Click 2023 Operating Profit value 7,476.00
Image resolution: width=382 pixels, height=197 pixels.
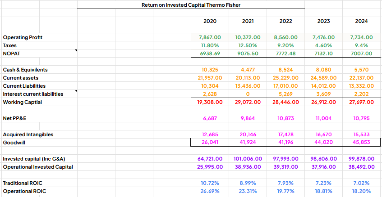[323, 37]
